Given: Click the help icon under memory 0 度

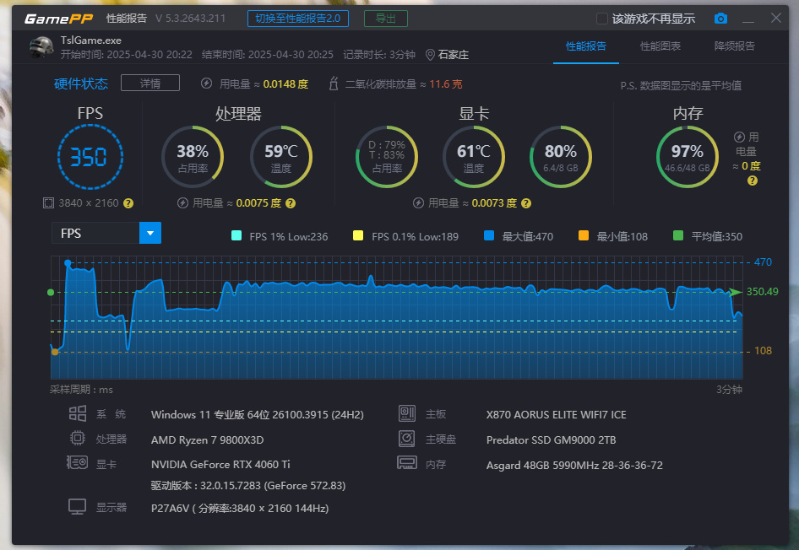Looking at the screenshot, I should [752, 181].
